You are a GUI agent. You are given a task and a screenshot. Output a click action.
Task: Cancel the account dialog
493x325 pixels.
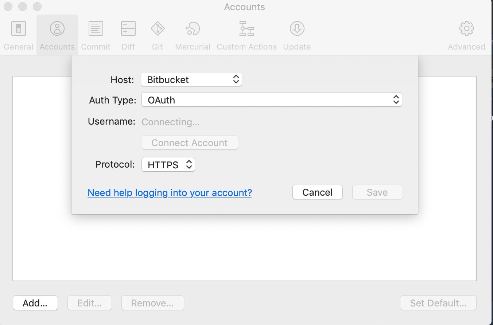click(x=318, y=192)
